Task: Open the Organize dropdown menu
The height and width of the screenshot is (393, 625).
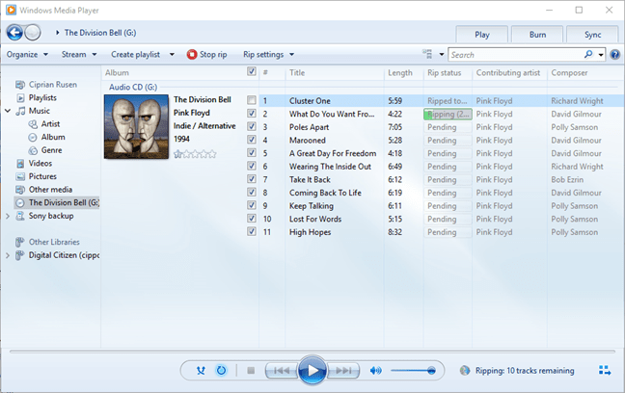Action: point(26,55)
